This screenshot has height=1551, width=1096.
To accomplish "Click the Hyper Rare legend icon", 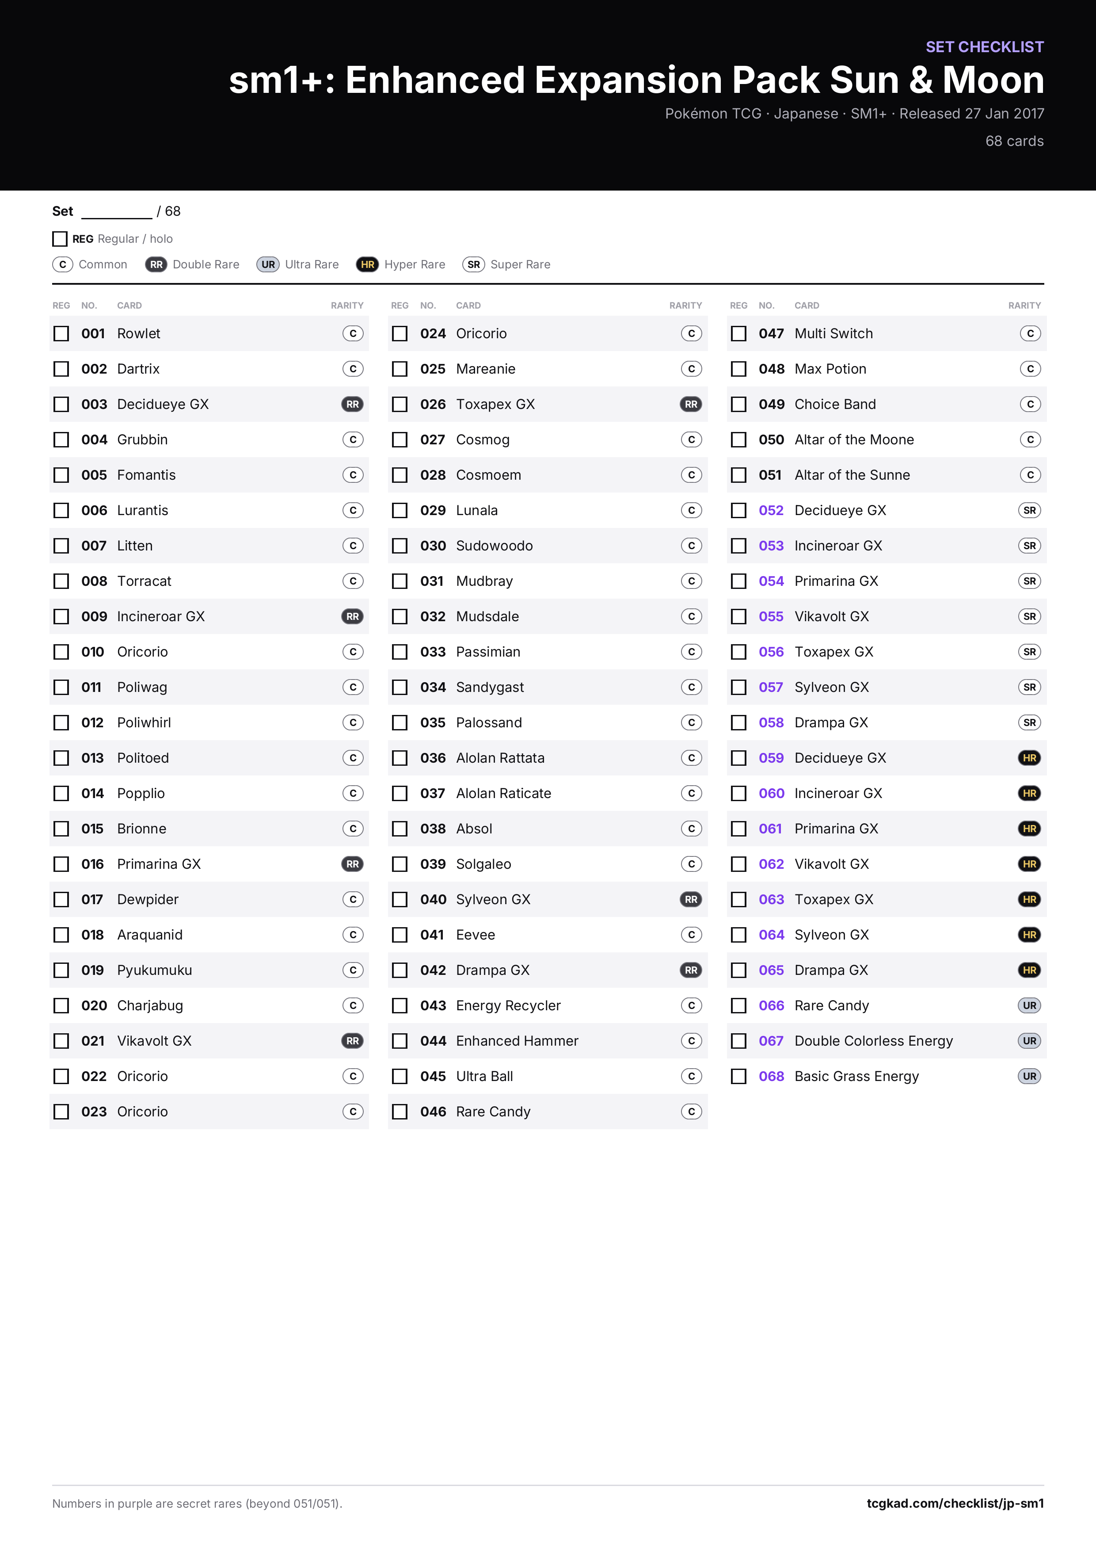I will (367, 265).
